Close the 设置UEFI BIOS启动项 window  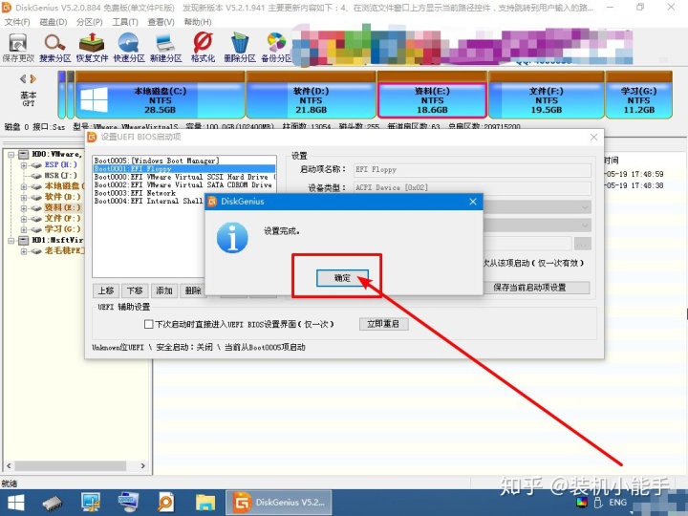click(x=593, y=138)
